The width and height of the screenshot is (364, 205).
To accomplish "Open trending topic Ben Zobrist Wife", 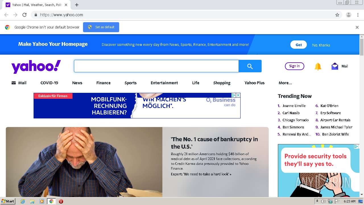I will pyautogui.click(x=336, y=134).
